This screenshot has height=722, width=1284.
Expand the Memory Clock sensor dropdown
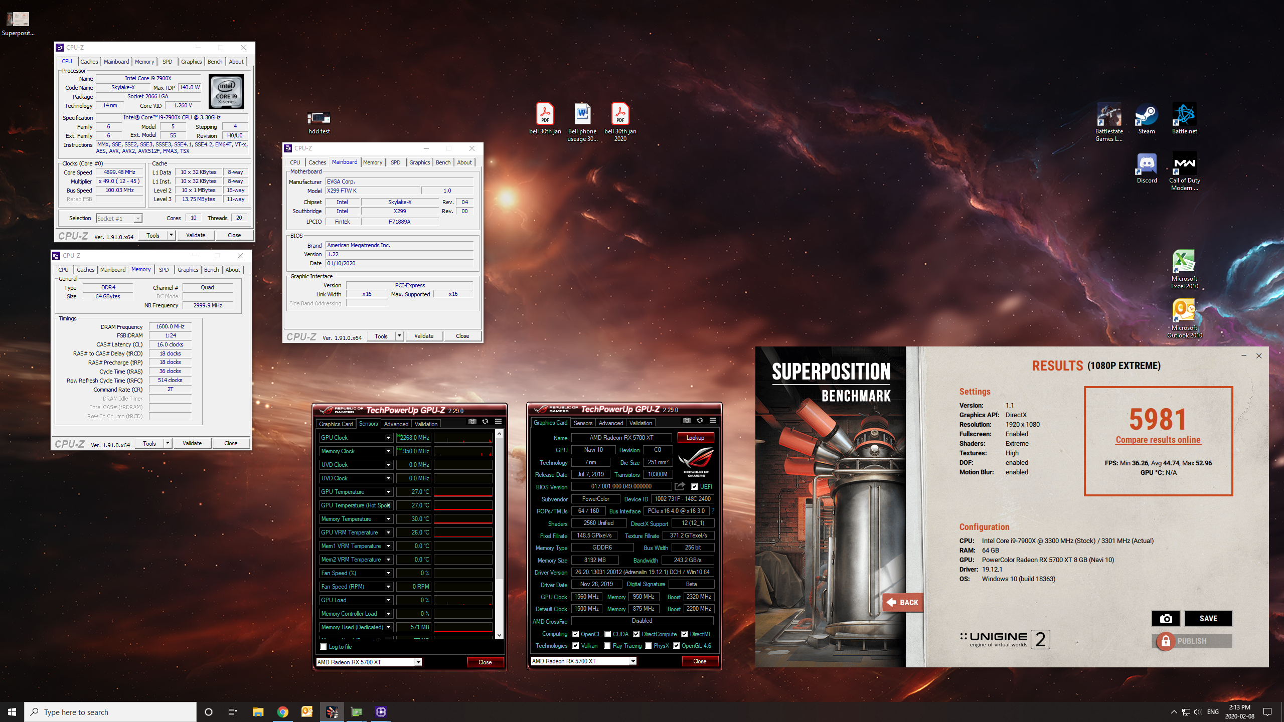pyautogui.click(x=388, y=451)
